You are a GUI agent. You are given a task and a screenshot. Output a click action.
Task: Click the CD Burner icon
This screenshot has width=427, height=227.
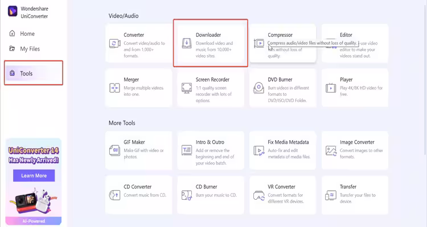pyautogui.click(x=187, y=195)
